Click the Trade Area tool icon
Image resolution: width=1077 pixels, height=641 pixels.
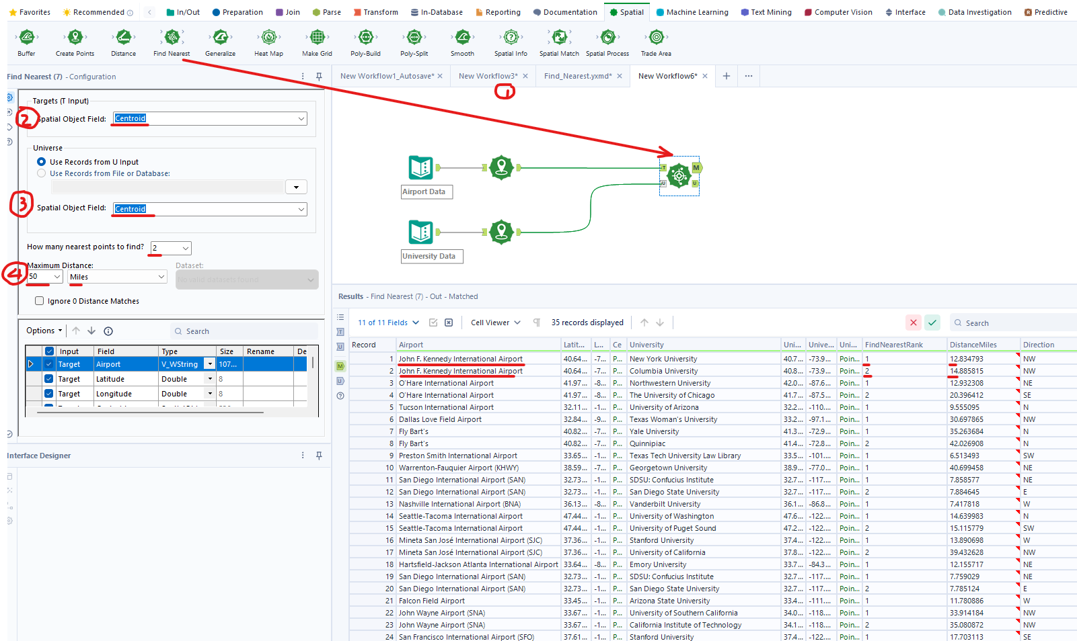656,38
